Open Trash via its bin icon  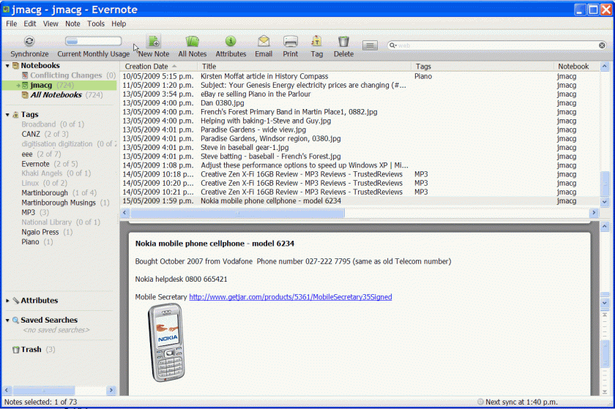tap(15, 350)
